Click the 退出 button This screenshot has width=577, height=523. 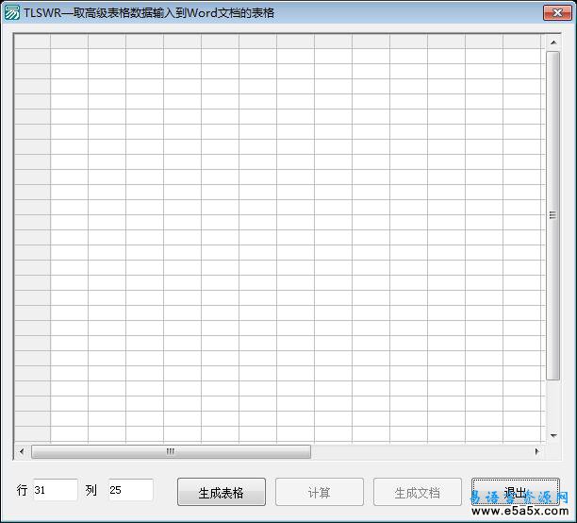click(x=515, y=492)
